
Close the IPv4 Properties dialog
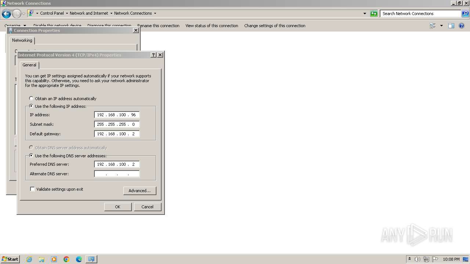tap(160, 55)
